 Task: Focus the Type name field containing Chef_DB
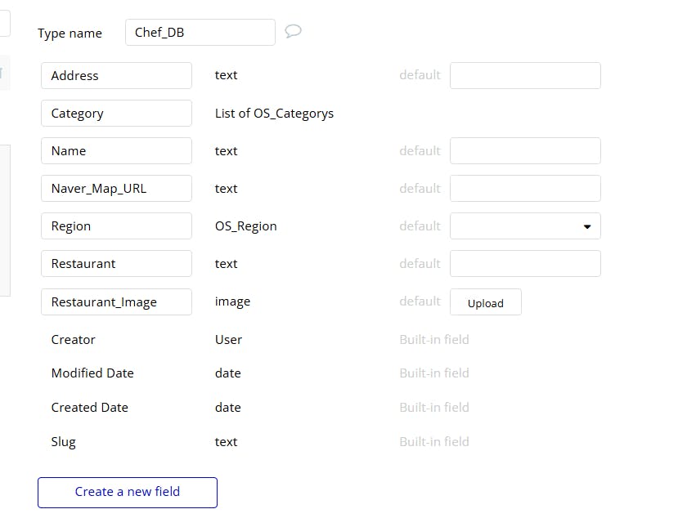pos(200,33)
